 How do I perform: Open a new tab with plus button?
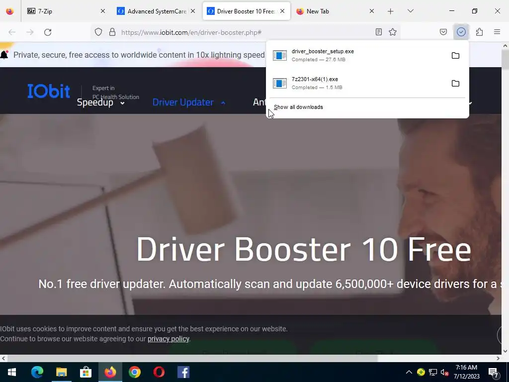(x=391, y=11)
